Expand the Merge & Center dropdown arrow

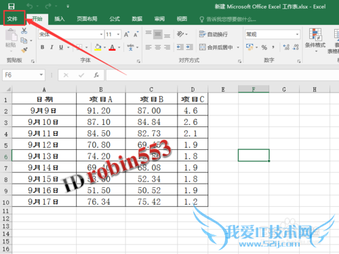click(x=238, y=47)
